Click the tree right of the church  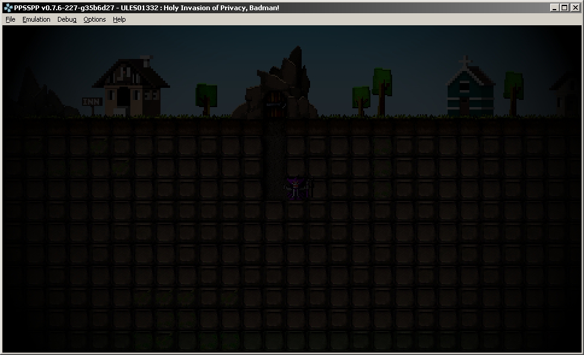pos(513,91)
